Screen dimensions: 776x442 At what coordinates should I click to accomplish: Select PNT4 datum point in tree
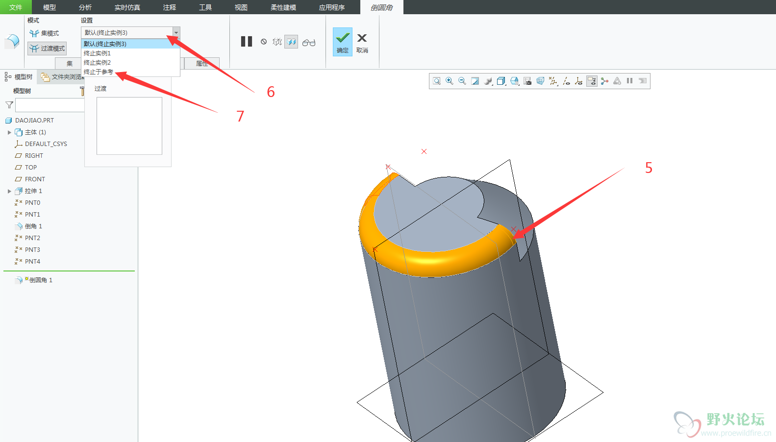coord(27,262)
